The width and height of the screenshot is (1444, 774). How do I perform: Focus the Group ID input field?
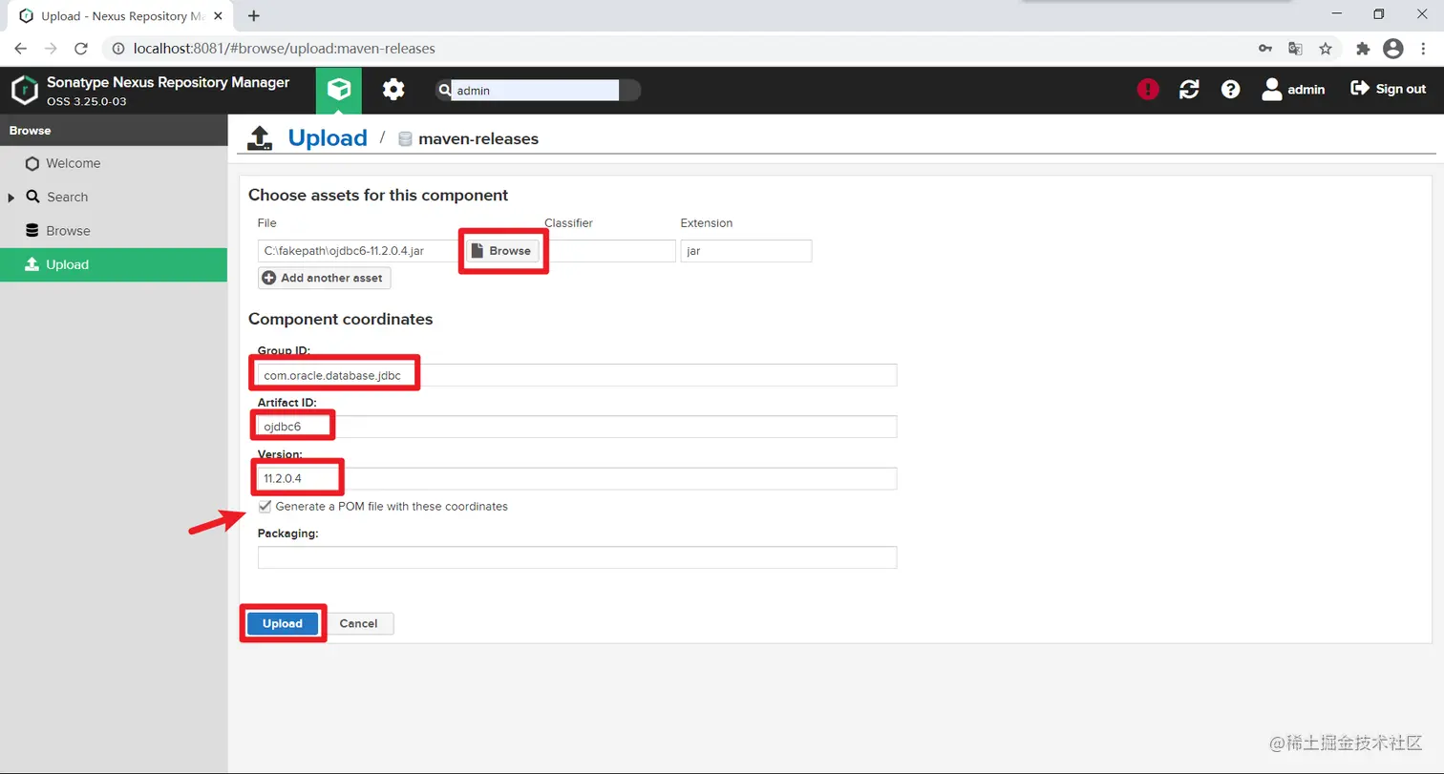point(577,375)
